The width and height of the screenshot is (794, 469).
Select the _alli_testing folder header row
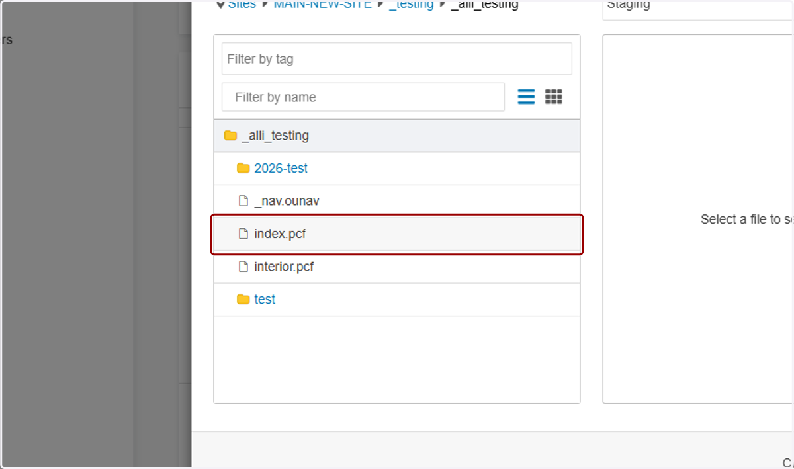pyautogui.click(x=397, y=136)
